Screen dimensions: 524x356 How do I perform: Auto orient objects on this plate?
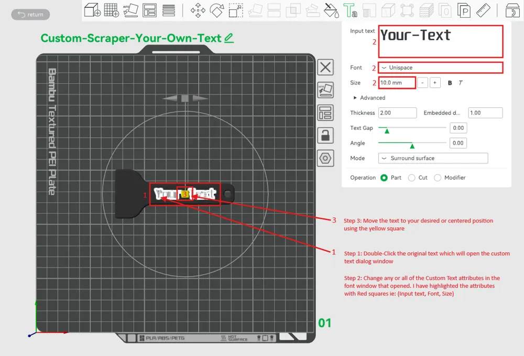(x=325, y=90)
